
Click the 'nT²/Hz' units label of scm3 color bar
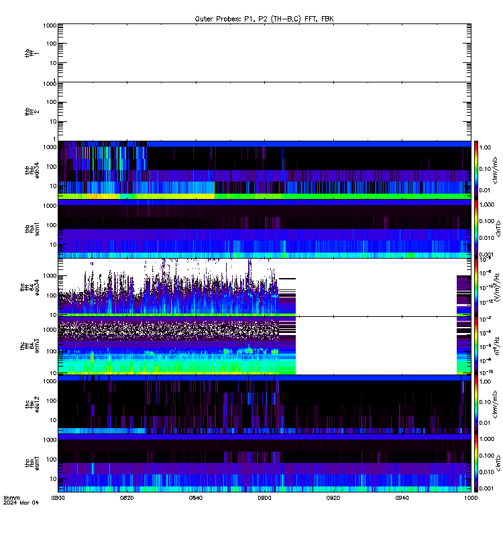(x=498, y=346)
